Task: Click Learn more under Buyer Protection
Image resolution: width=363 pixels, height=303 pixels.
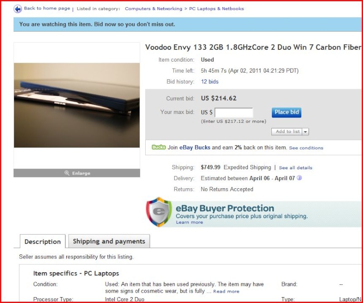Action: tap(189, 222)
